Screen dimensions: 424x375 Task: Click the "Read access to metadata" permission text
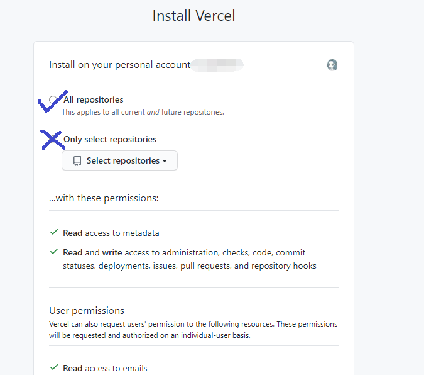(x=111, y=233)
